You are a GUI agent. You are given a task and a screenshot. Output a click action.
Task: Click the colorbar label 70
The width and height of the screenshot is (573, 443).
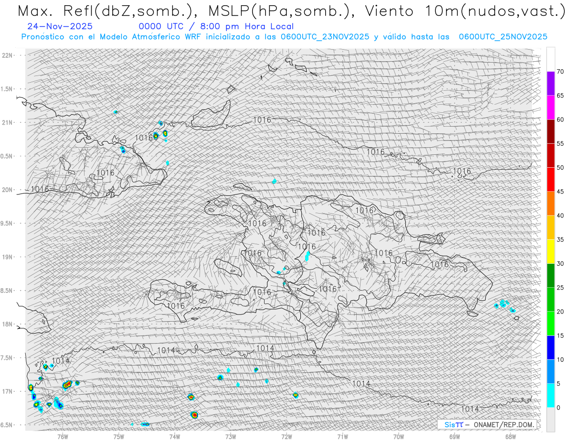point(560,72)
